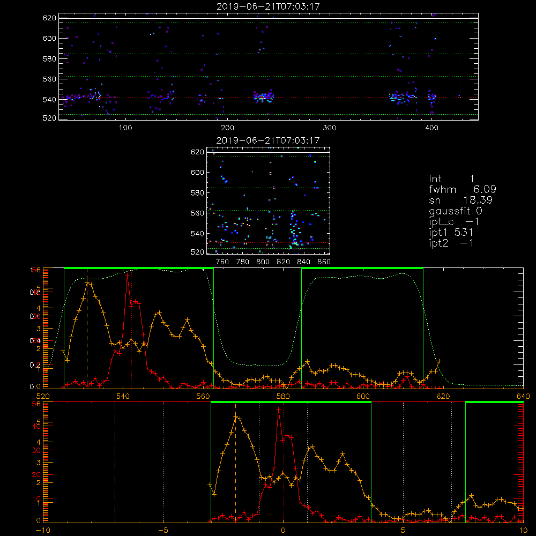Click the '100' x-axis tick label of top image
Viewport: 536px width, 536px height.
(125, 128)
